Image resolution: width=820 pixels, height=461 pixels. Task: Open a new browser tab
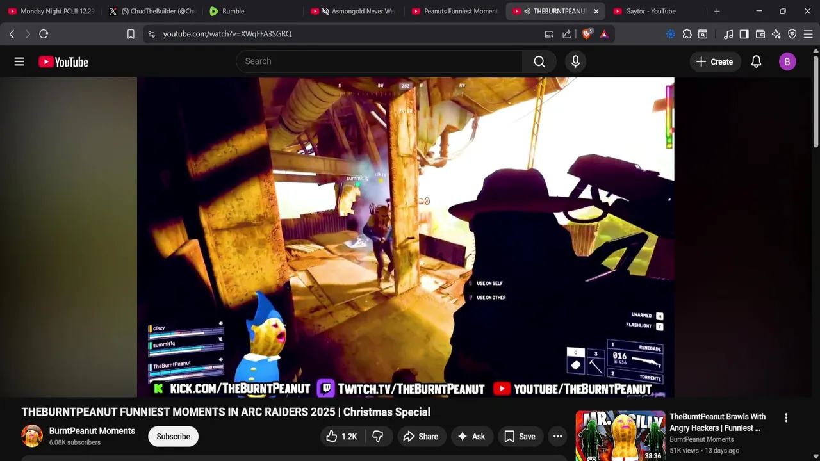(717, 11)
